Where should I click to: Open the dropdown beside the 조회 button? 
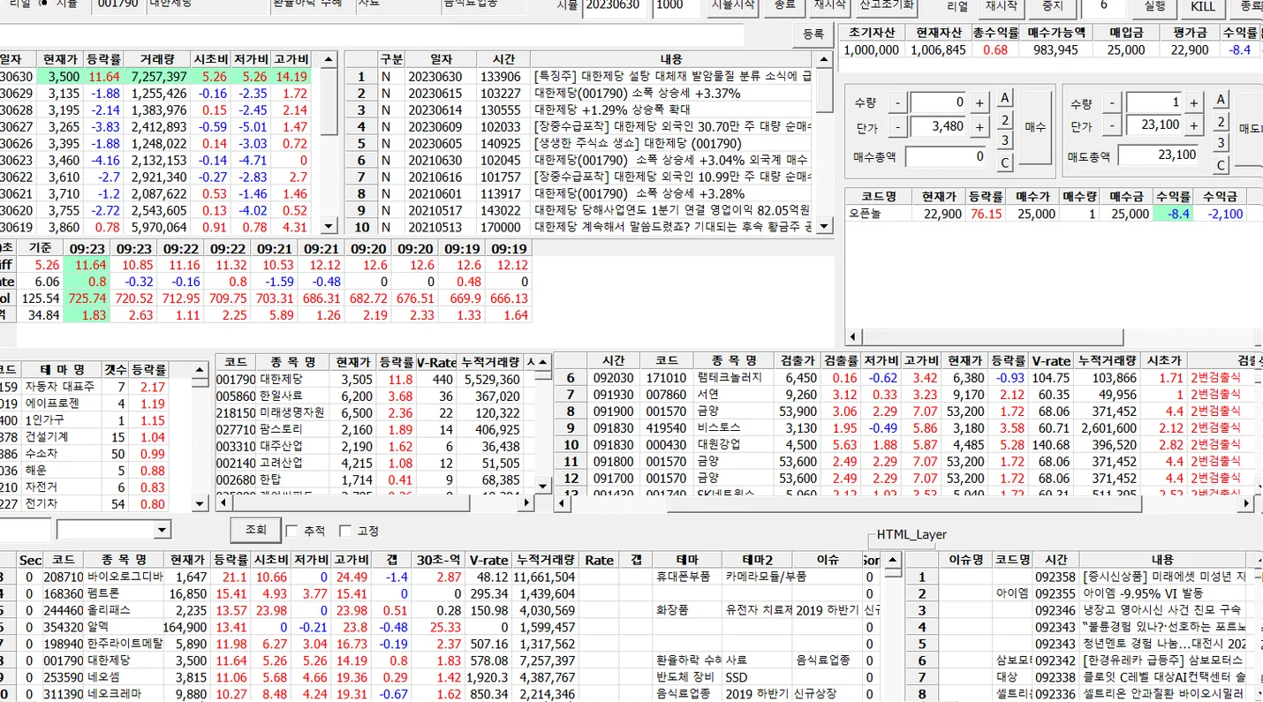tap(162, 530)
